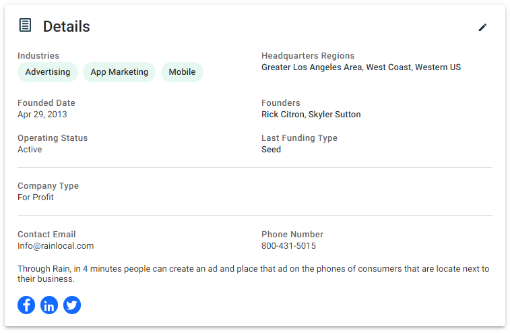Open Greater Los Angeles Area region
The image size is (510, 333).
coord(311,67)
